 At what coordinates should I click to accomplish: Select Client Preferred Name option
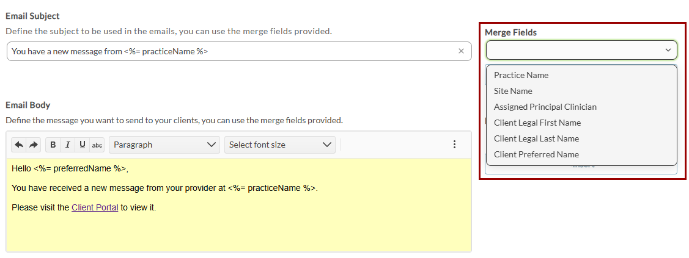pyautogui.click(x=536, y=154)
